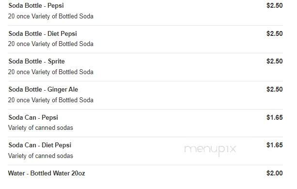The height and width of the screenshot is (189, 297).
Task: Click the Diet Pepsi can $1.65 price
Action: click(x=274, y=145)
